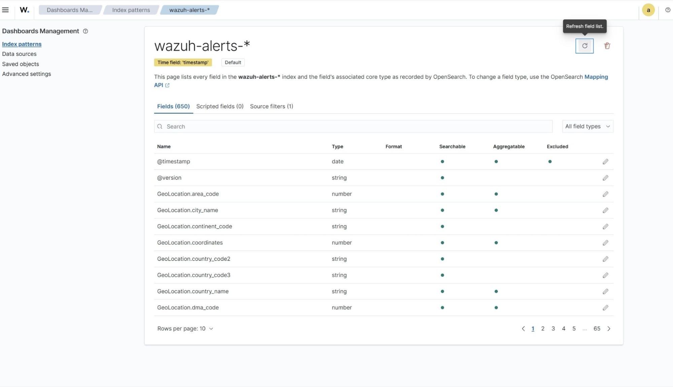Click the wazuh-alerts-* breadcrumb
This screenshot has height=387, width=673.
[x=189, y=10]
